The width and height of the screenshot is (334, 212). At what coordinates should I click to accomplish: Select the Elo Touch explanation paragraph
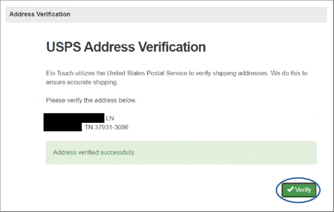click(x=177, y=78)
